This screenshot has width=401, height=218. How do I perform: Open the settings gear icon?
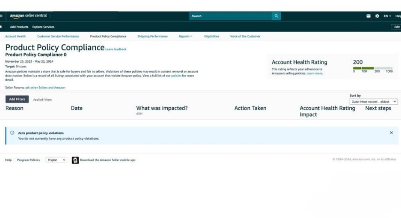377,16
